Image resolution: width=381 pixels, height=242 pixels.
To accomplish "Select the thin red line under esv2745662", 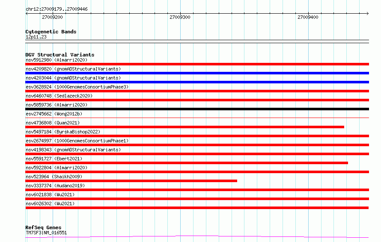I will tap(197, 118).
